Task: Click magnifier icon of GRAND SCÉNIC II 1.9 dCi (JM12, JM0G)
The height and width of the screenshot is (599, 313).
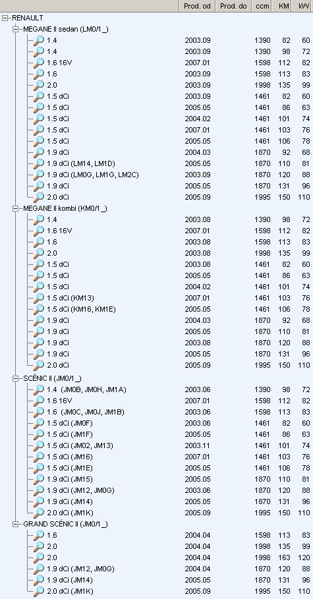Action: pyautogui.click(x=39, y=569)
